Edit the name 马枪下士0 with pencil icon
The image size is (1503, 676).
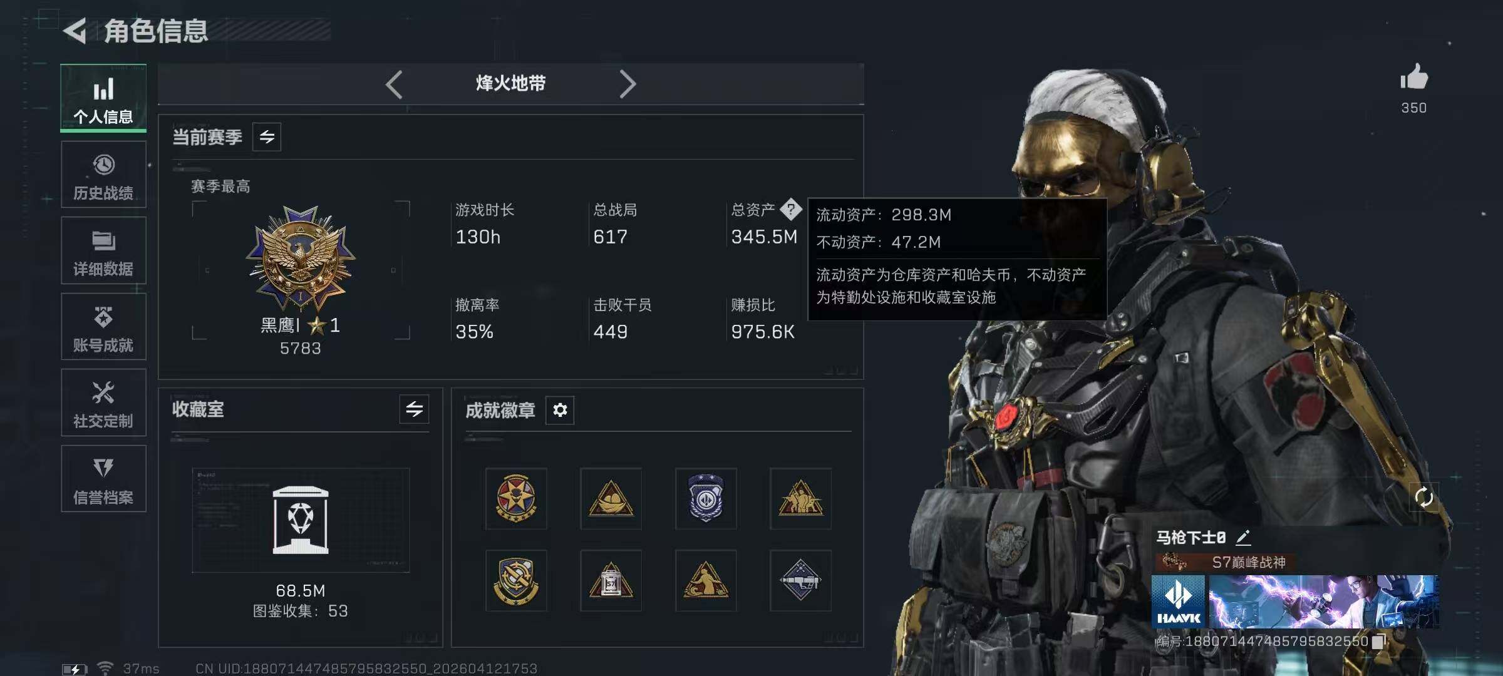(x=1243, y=537)
